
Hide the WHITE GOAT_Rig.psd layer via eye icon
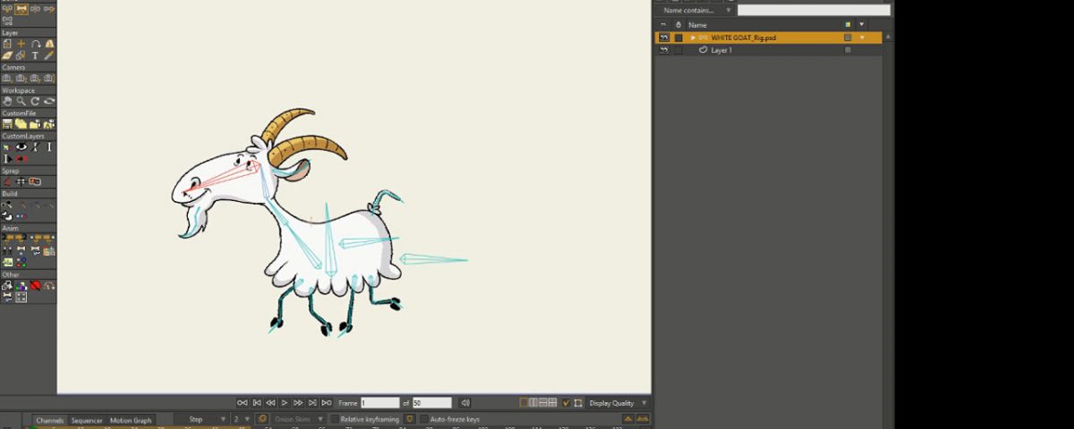663,38
